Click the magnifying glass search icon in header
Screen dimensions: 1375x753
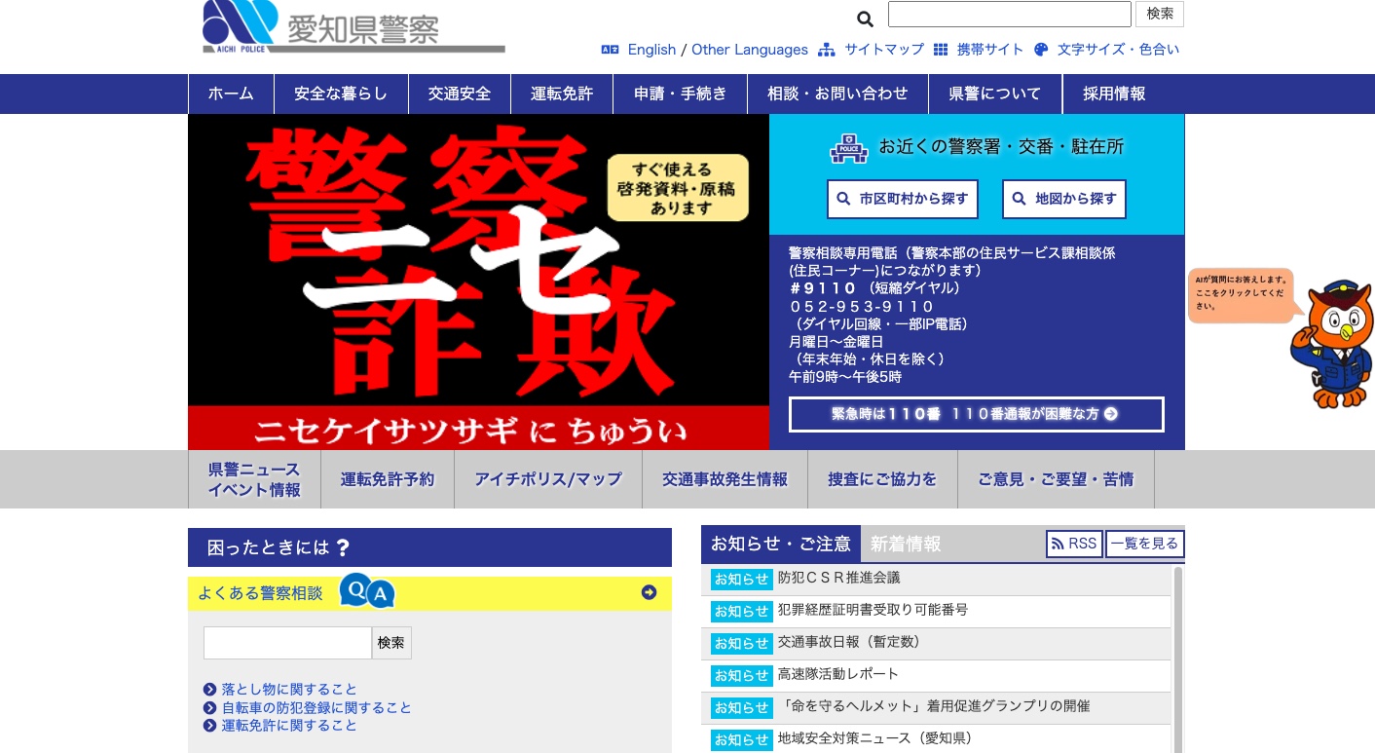pos(865,19)
